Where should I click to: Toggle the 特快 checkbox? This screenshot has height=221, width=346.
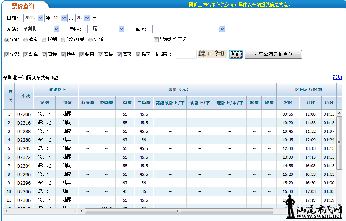pos(63,55)
